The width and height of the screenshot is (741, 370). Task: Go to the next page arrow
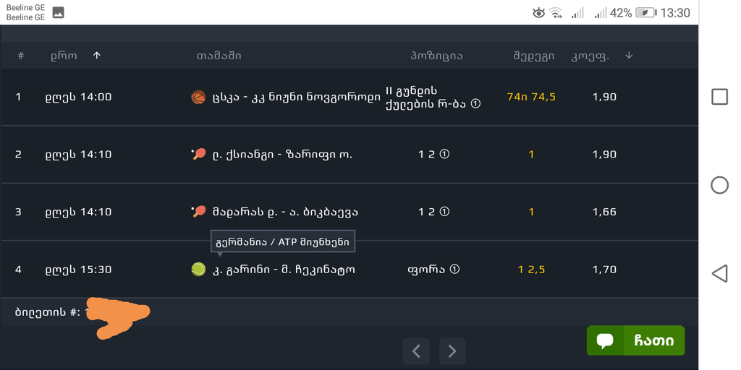point(452,351)
